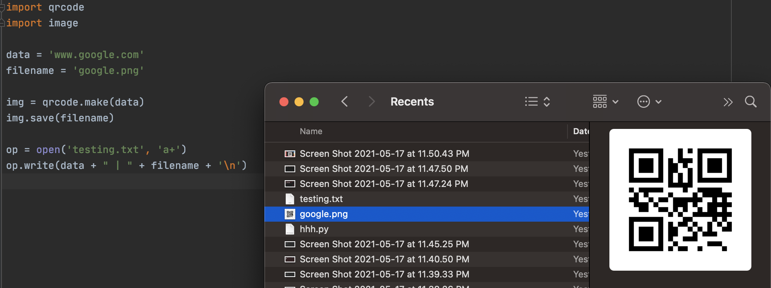Viewport: 771px width, 288px height.
Task: Select Screen Shot at 11.39.33 PM
Action: click(x=427, y=274)
